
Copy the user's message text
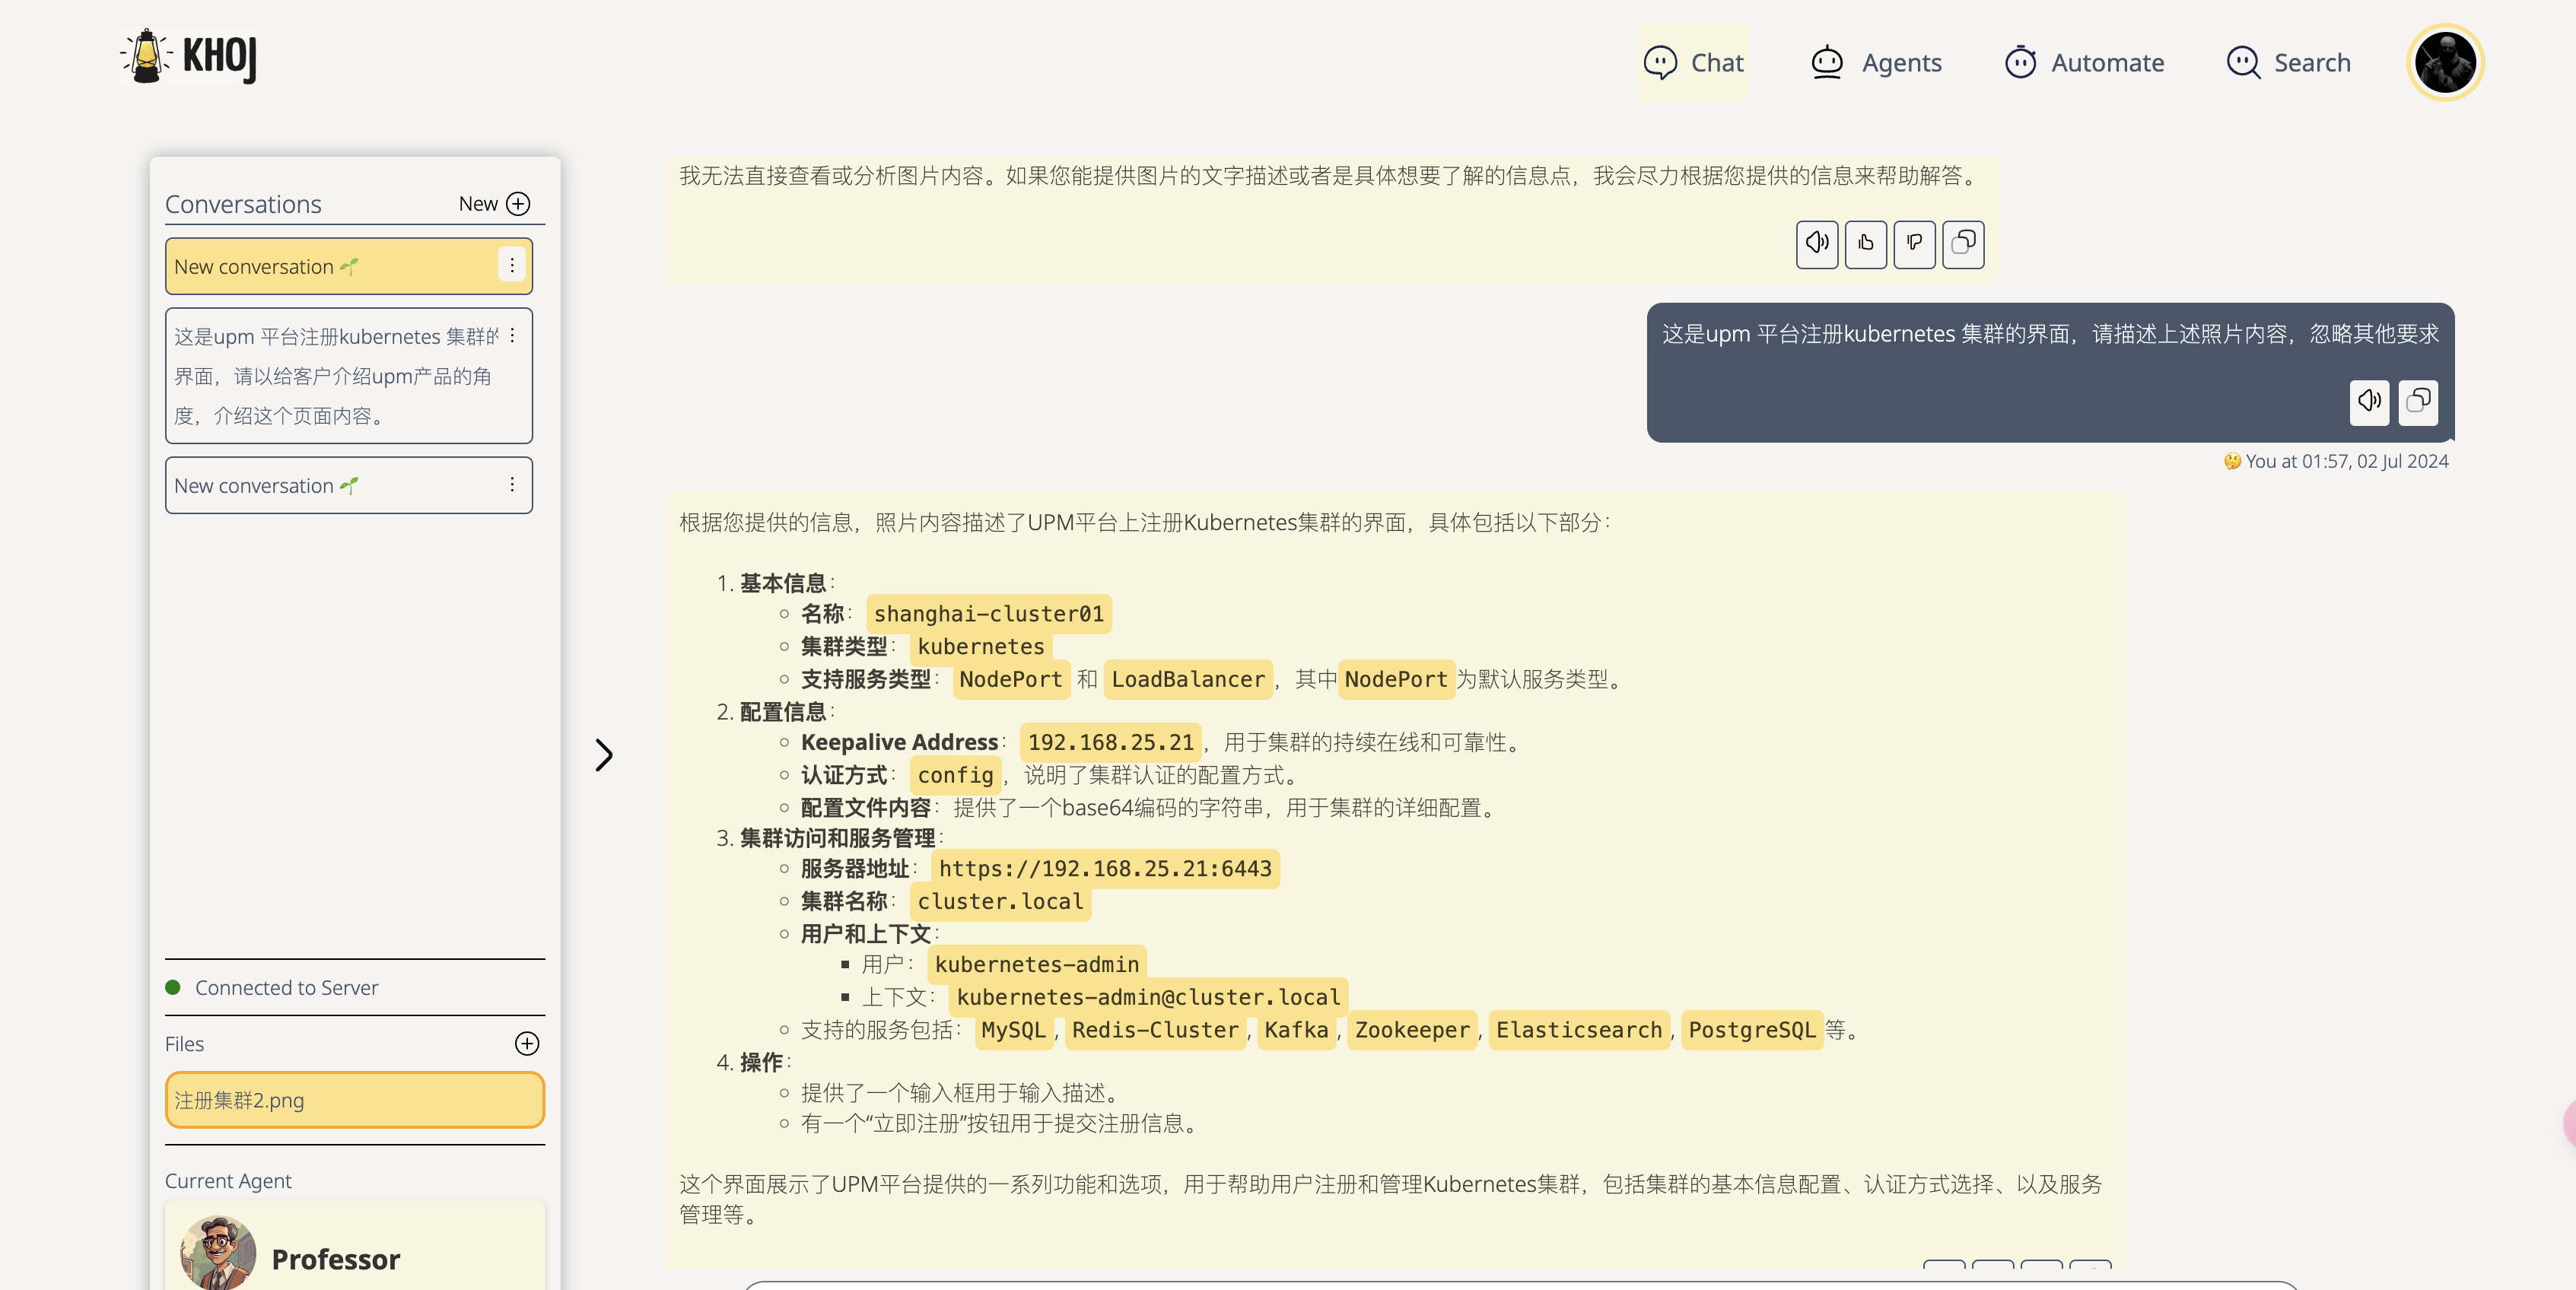coord(2418,402)
